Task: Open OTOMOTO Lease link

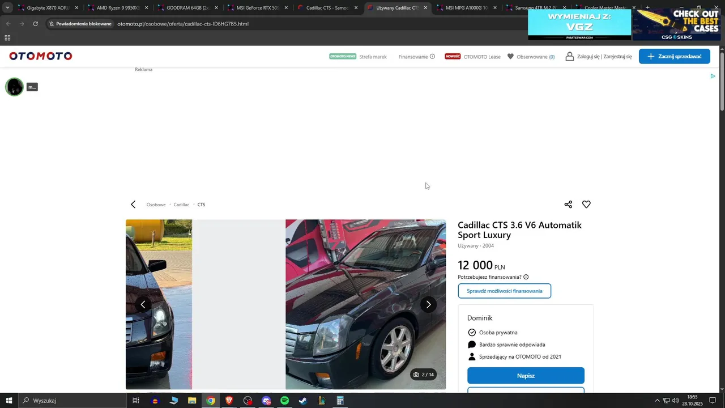Action: [482, 57]
